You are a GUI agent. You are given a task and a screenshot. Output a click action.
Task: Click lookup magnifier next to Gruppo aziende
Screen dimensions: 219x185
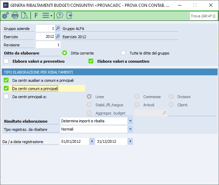coord(58,29)
